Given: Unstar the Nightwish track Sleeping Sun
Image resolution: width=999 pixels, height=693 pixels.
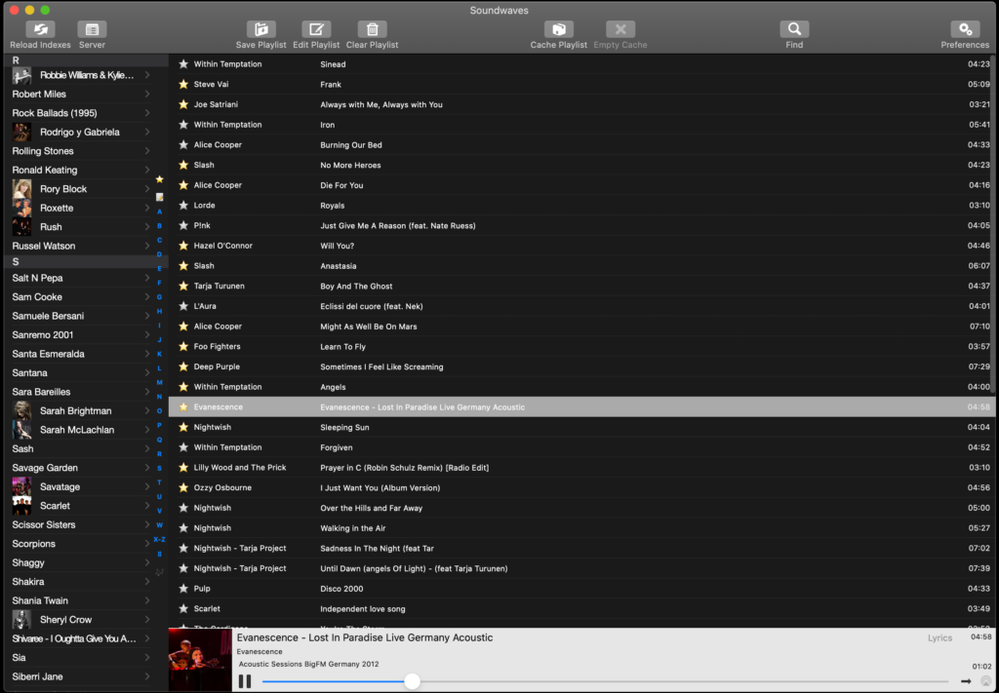Looking at the screenshot, I should point(183,428).
